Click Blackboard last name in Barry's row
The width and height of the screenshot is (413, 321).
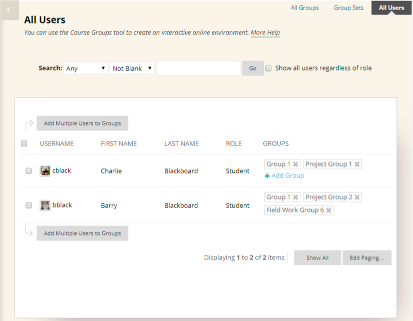coord(181,205)
